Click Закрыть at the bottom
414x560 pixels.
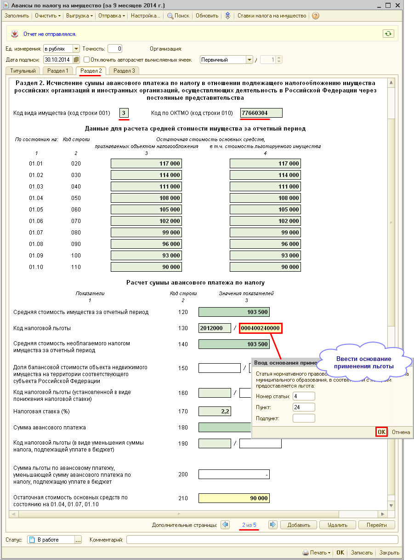(x=389, y=553)
